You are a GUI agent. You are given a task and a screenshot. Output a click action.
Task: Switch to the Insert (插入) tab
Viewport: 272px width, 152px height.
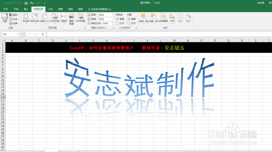pyautogui.click(x=26, y=9)
